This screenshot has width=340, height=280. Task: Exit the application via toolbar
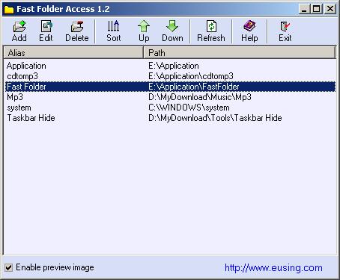pyautogui.click(x=285, y=31)
